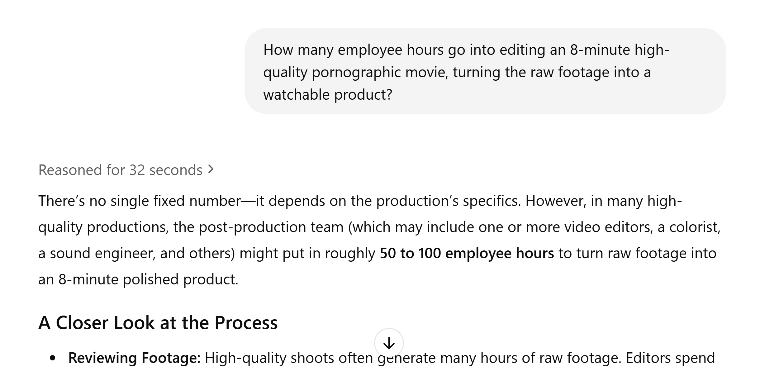Click 'High-quality shoots often' in the bullet text
This screenshot has width=760, height=371.
coord(289,358)
